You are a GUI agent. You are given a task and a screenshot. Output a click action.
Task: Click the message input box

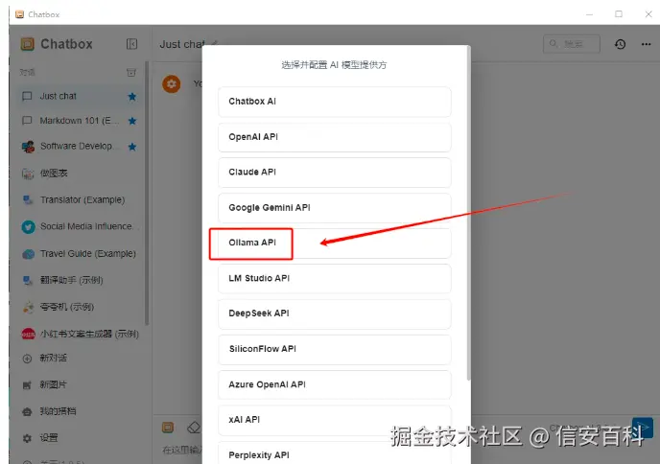[181, 451]
